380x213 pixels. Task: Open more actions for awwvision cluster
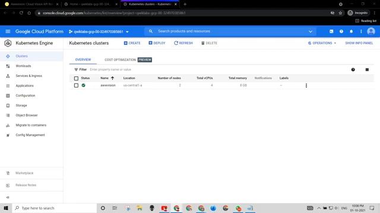pyautogui.click(x=306, y=85)
